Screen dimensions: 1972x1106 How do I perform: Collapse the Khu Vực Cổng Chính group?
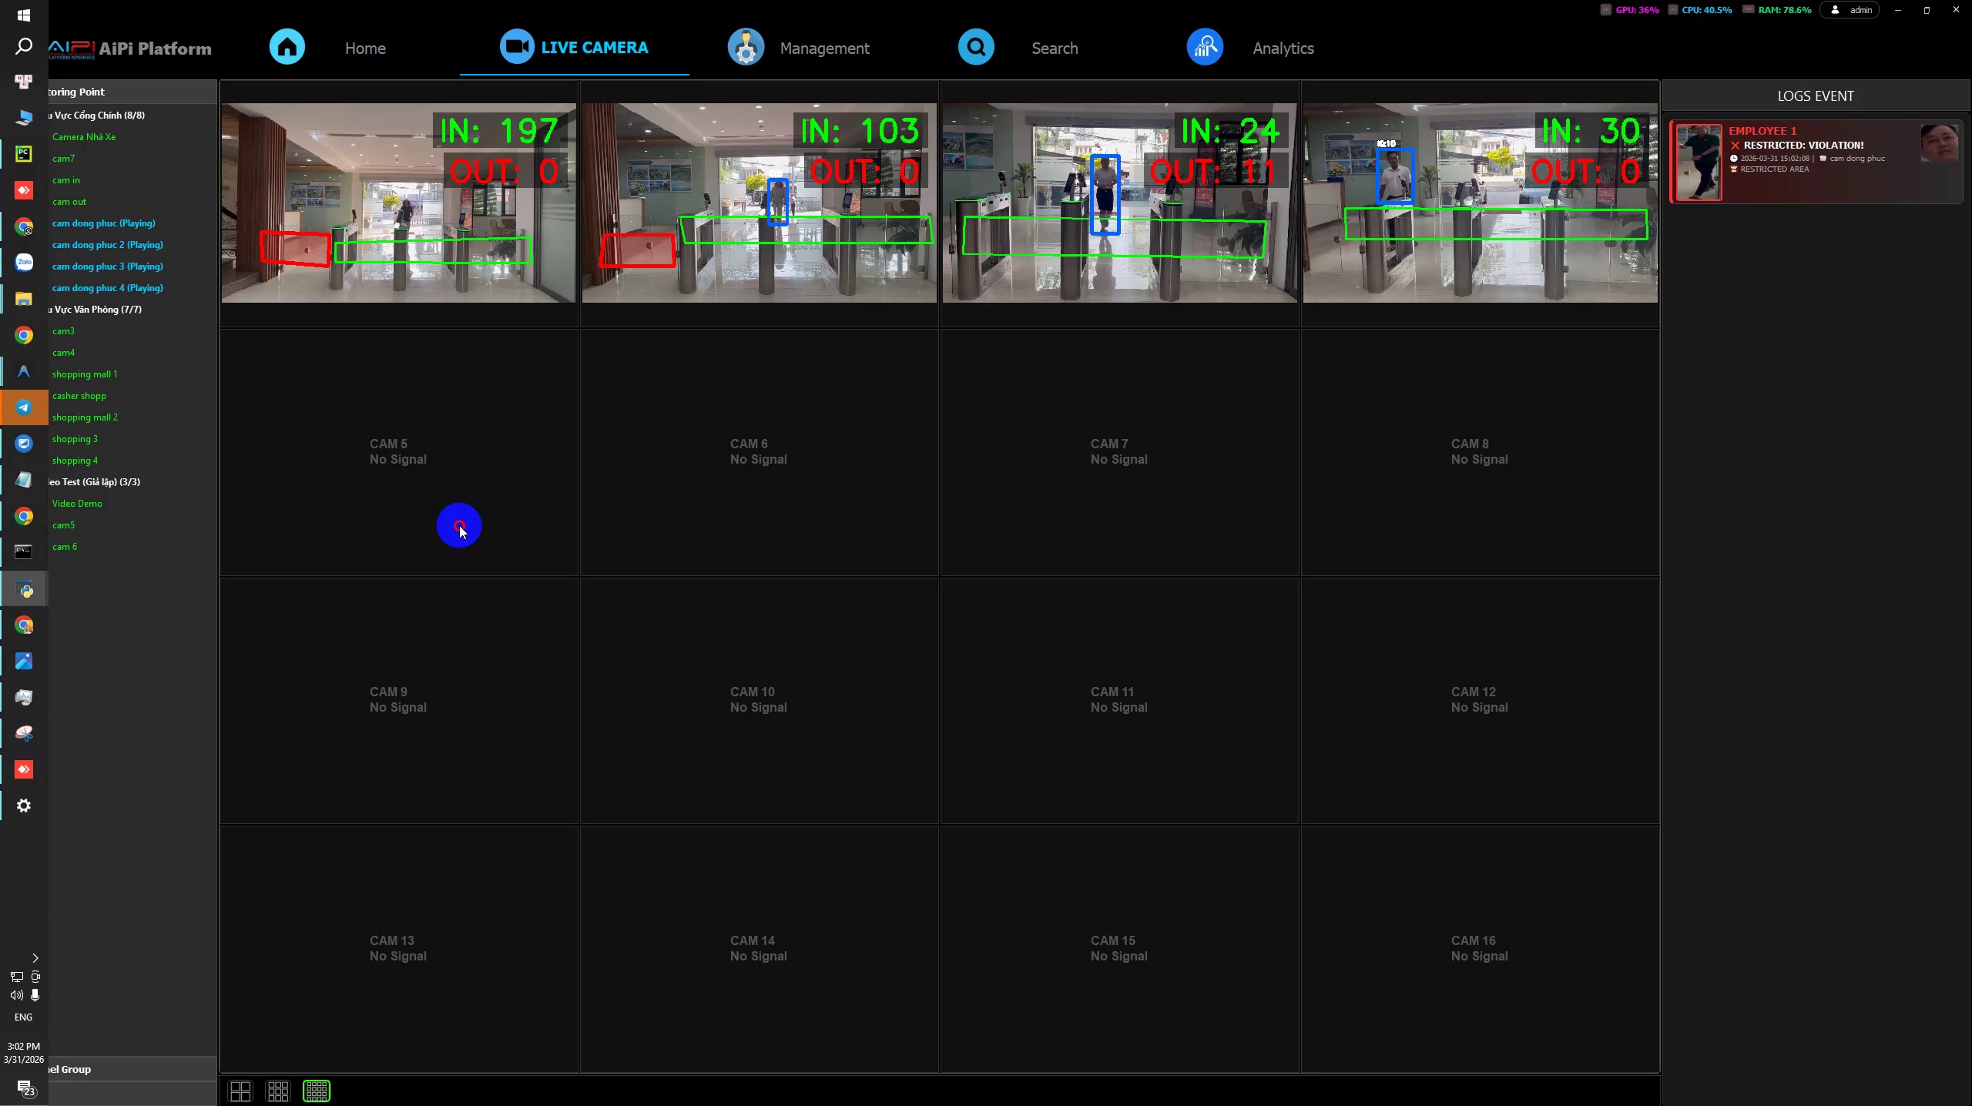tap(96, 116)
